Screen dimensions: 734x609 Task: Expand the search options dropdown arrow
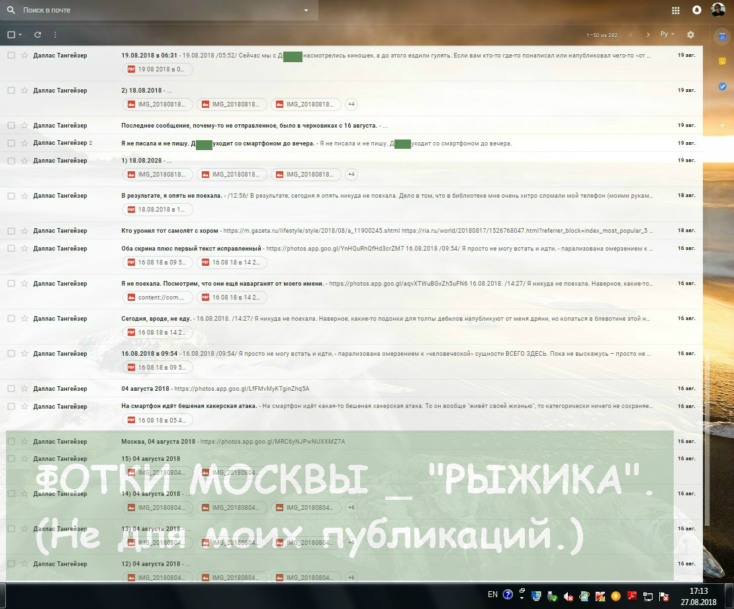coord(306,11)
